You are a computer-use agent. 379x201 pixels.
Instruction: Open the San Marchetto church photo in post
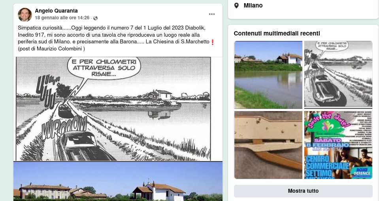point(118,181)
